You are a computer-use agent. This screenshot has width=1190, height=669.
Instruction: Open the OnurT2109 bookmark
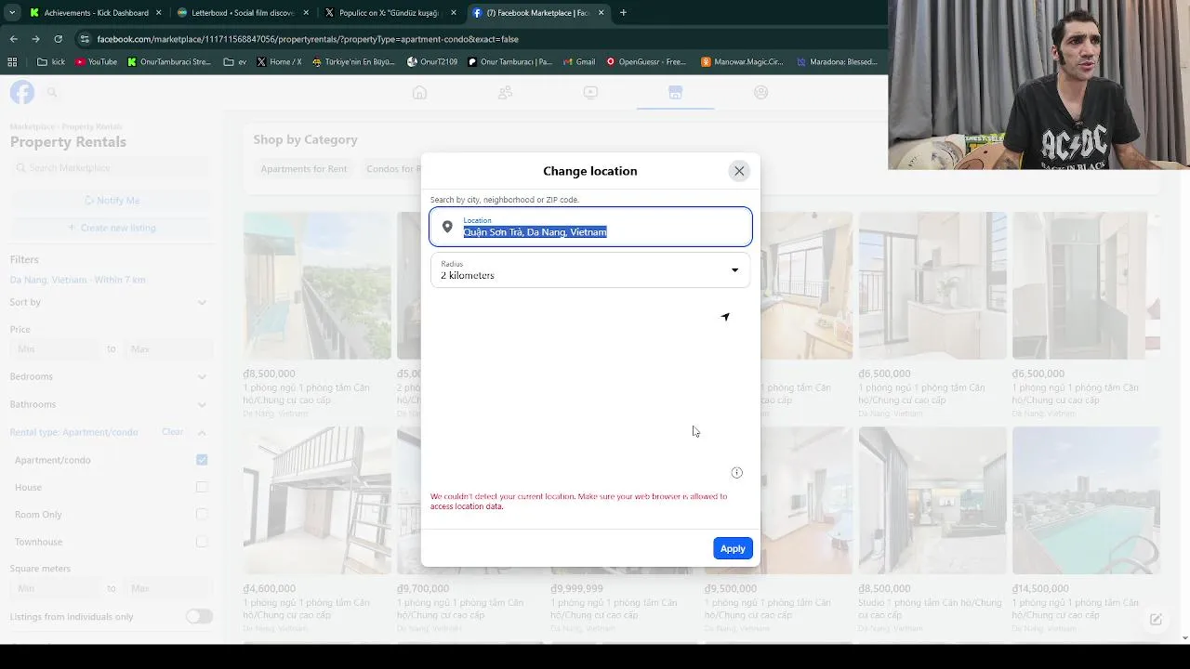coord(432,62)
